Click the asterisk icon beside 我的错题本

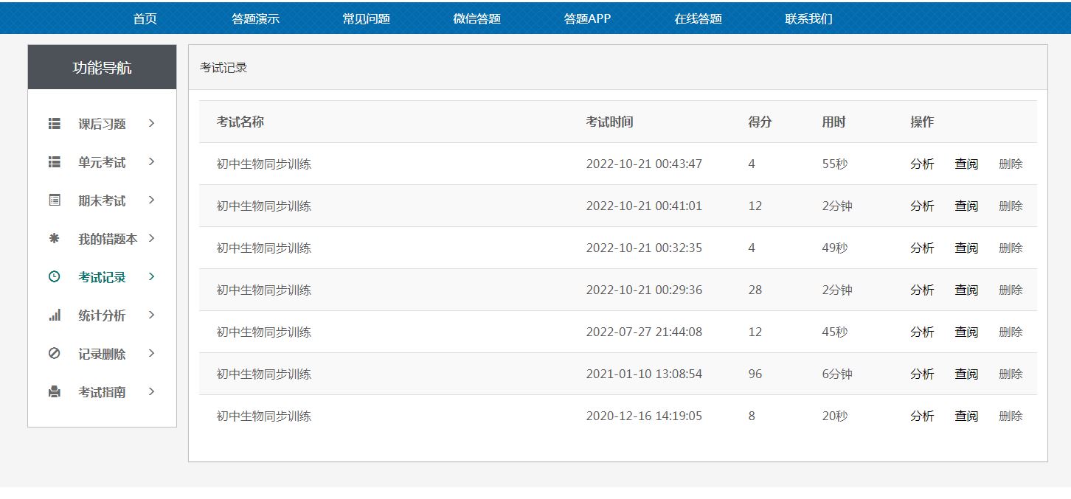[x=55, y=239]
